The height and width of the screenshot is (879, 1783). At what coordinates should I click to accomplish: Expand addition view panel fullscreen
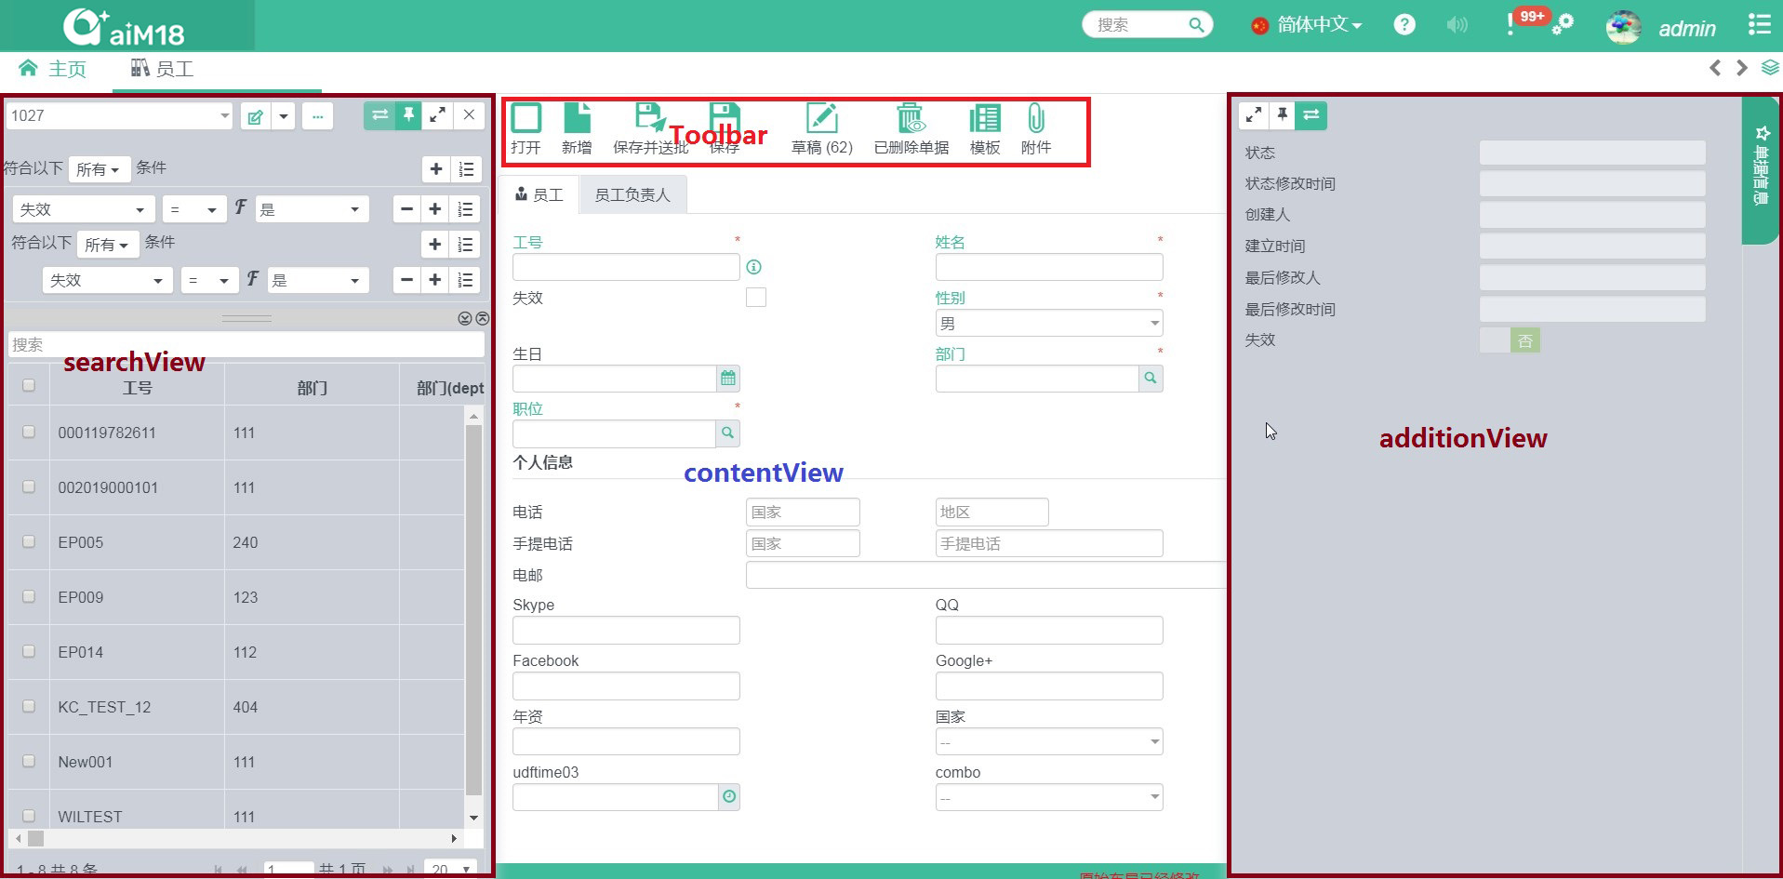[x=1254, y=114]
